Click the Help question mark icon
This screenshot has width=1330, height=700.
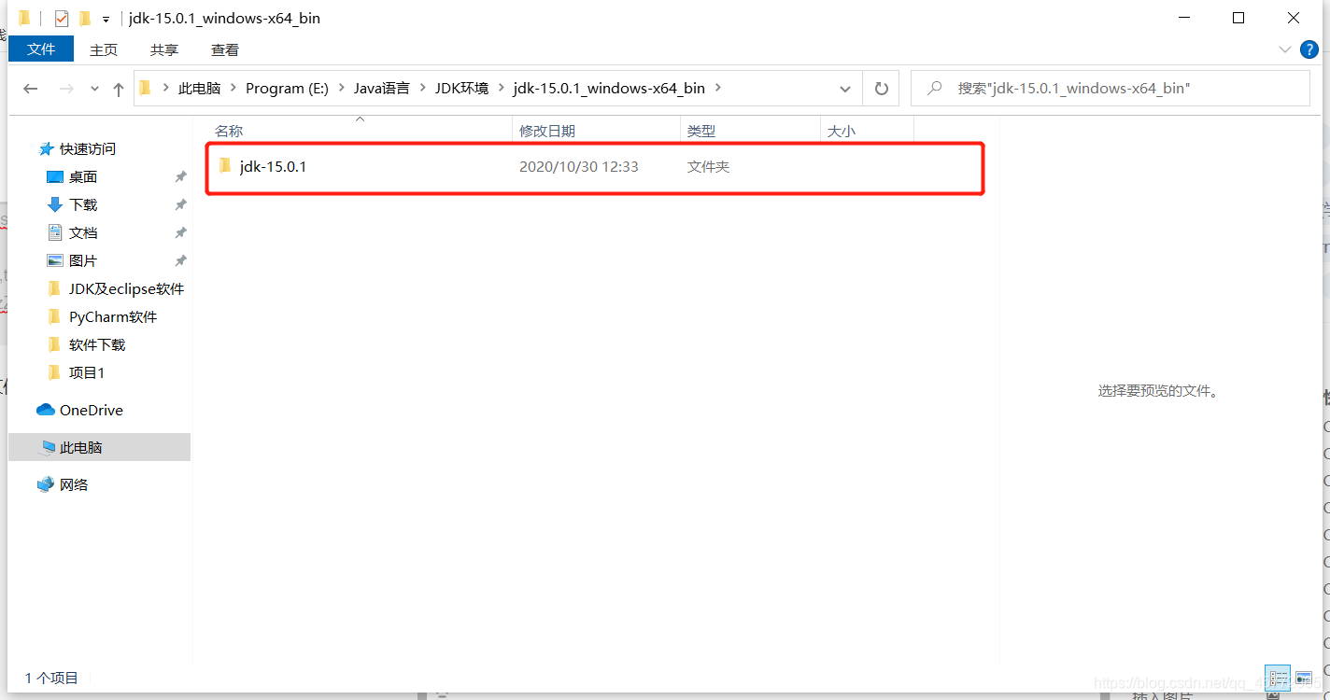pos(1310,49)
